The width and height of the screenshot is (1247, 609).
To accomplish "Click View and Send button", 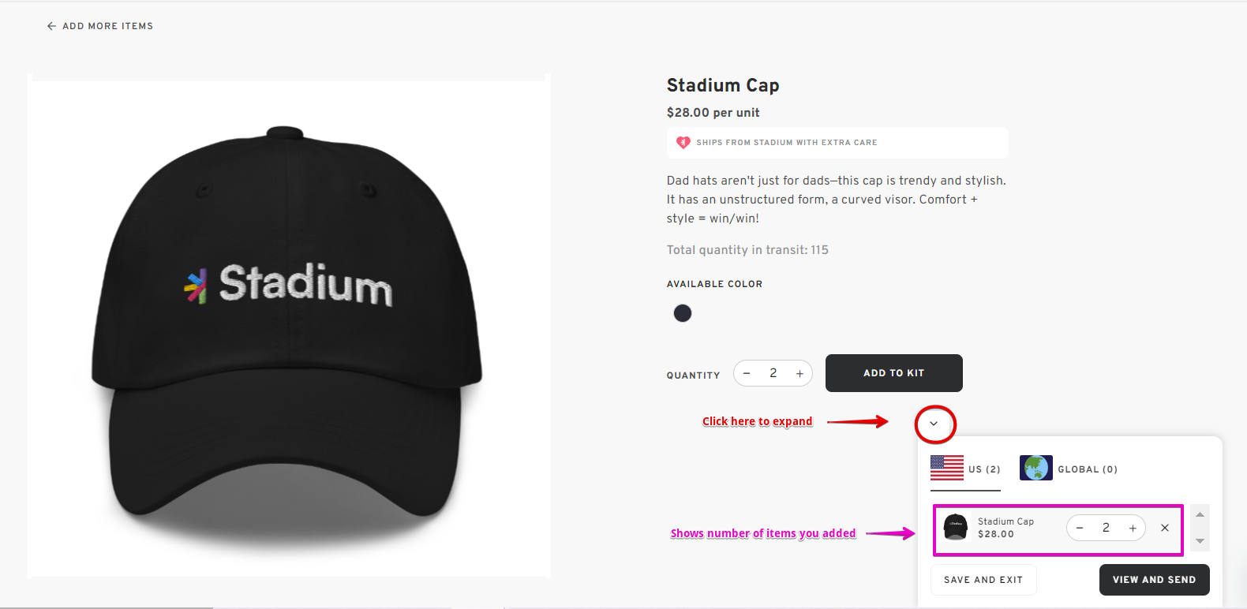I will (1154, 580).
